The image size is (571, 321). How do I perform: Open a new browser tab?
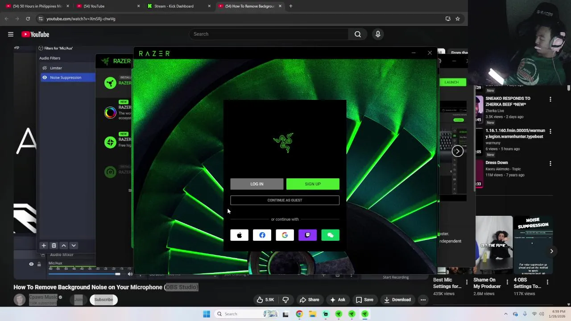[290, 6]
